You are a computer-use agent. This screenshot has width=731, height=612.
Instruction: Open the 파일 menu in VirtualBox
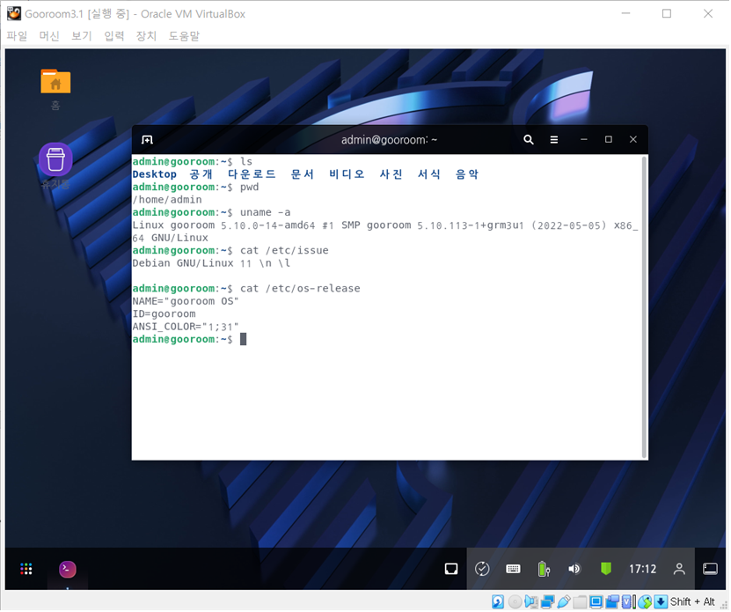(17, 36)
